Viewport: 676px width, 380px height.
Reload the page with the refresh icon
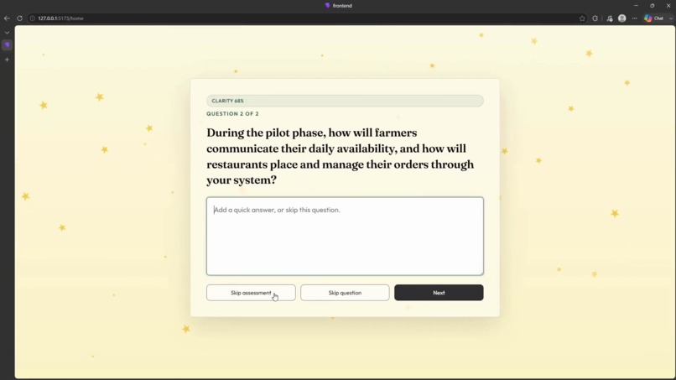[x=19, y=18]
